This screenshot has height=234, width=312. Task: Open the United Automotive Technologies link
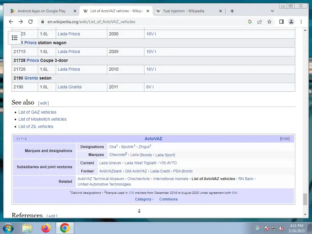pyautogui.click(x=104, y=184)
